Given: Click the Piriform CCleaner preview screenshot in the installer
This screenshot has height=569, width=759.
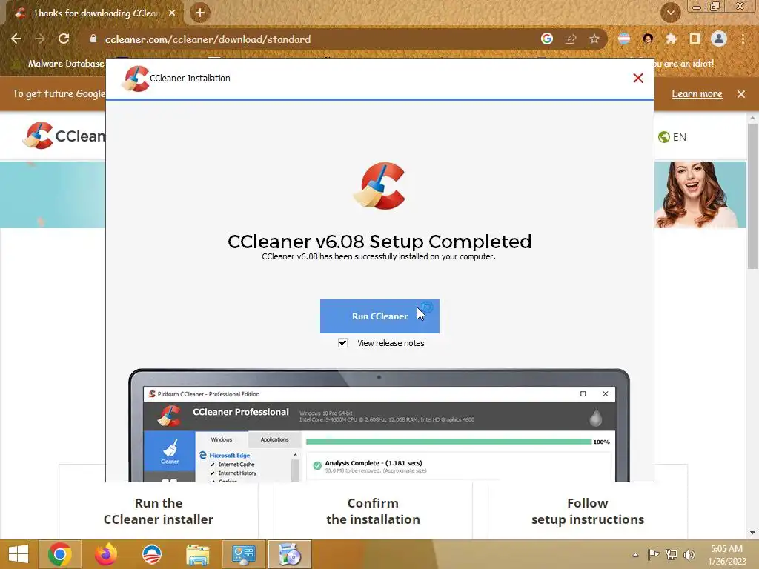Looking at the screenshot, I should [379, 426].
